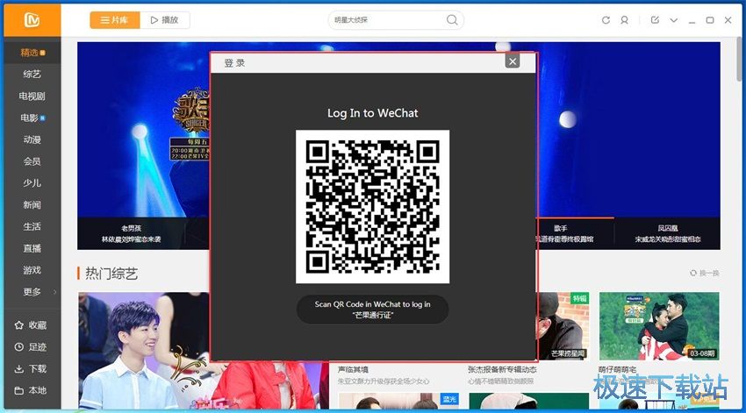746x413 pixels.
Task: Expand the 更多 sidebar entry
Action: pos(32,292)
